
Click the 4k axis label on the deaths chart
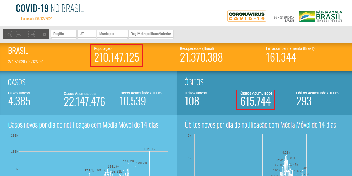click(x=189, y=158)
